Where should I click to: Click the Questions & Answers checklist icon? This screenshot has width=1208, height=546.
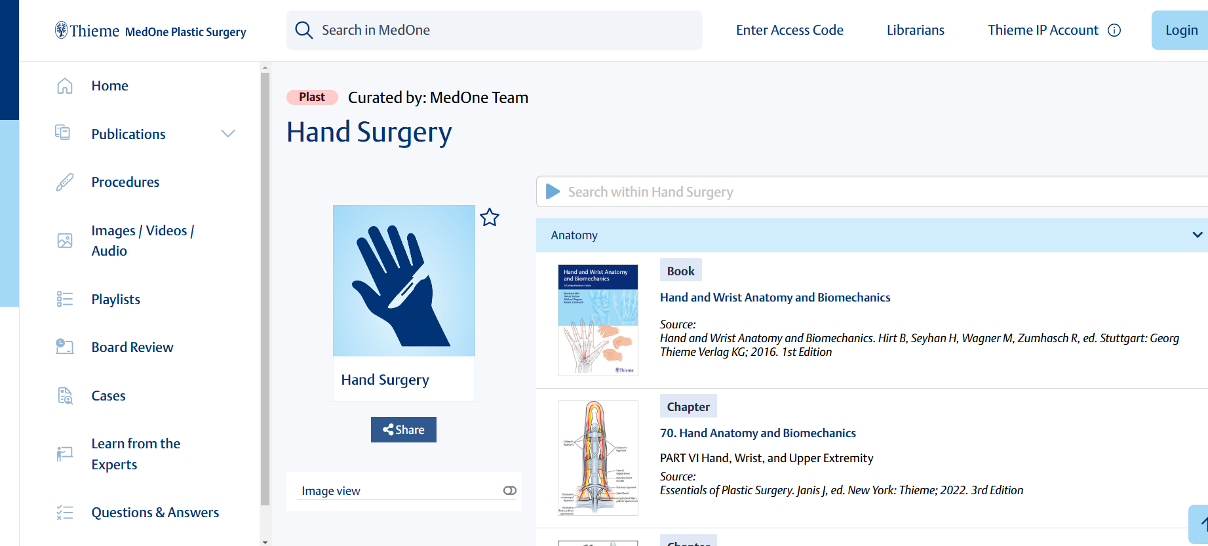tap(65, 513)
